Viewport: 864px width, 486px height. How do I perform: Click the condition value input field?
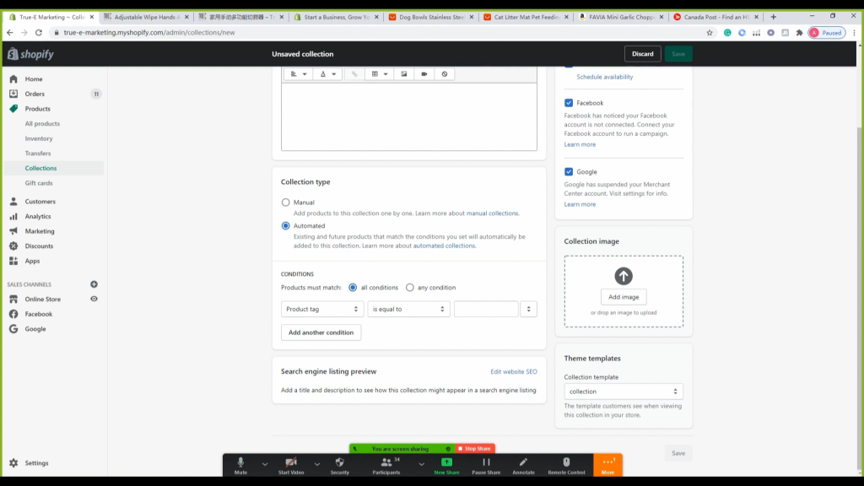click(x=486, y=310)
